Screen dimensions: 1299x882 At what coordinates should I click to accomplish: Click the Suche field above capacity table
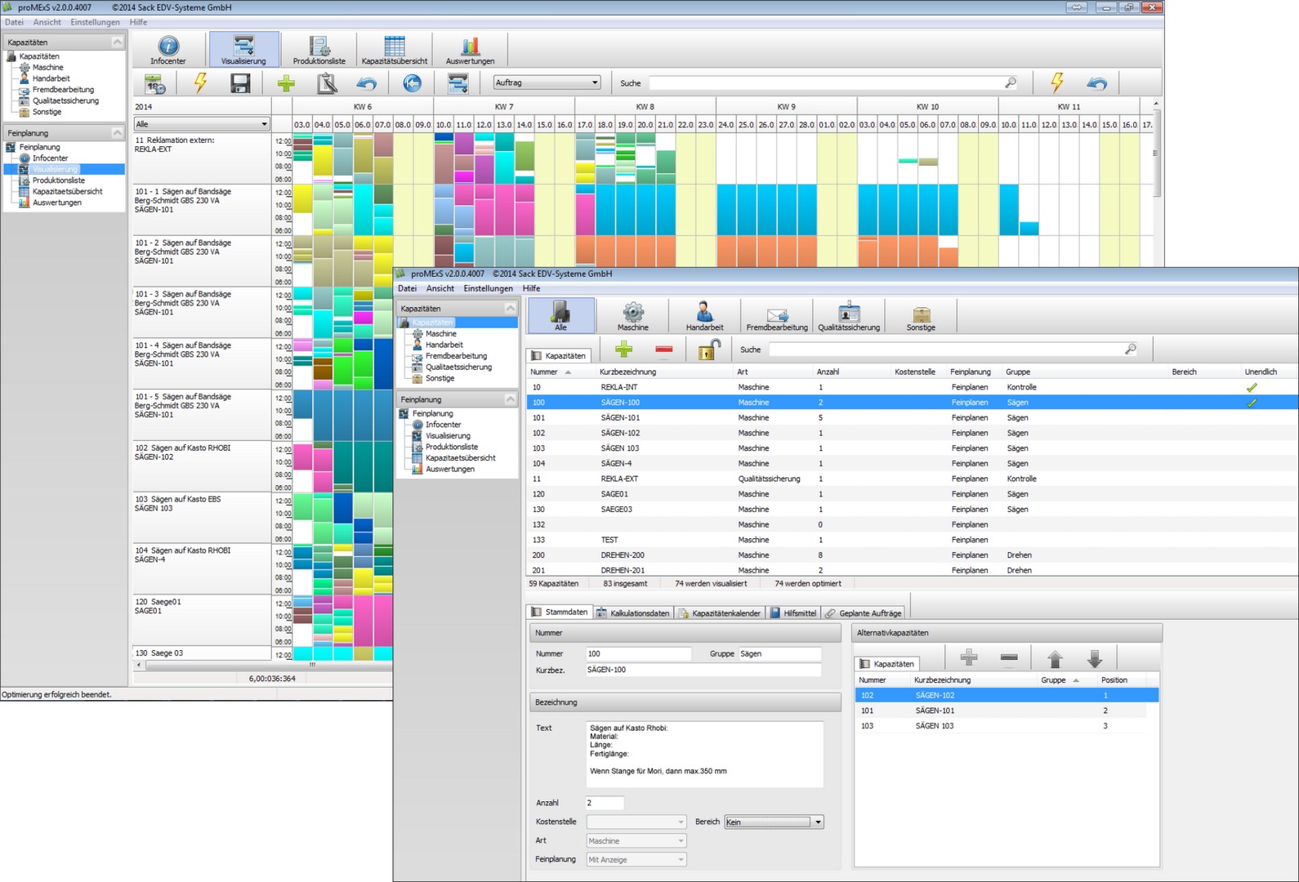tap(948, 350)
